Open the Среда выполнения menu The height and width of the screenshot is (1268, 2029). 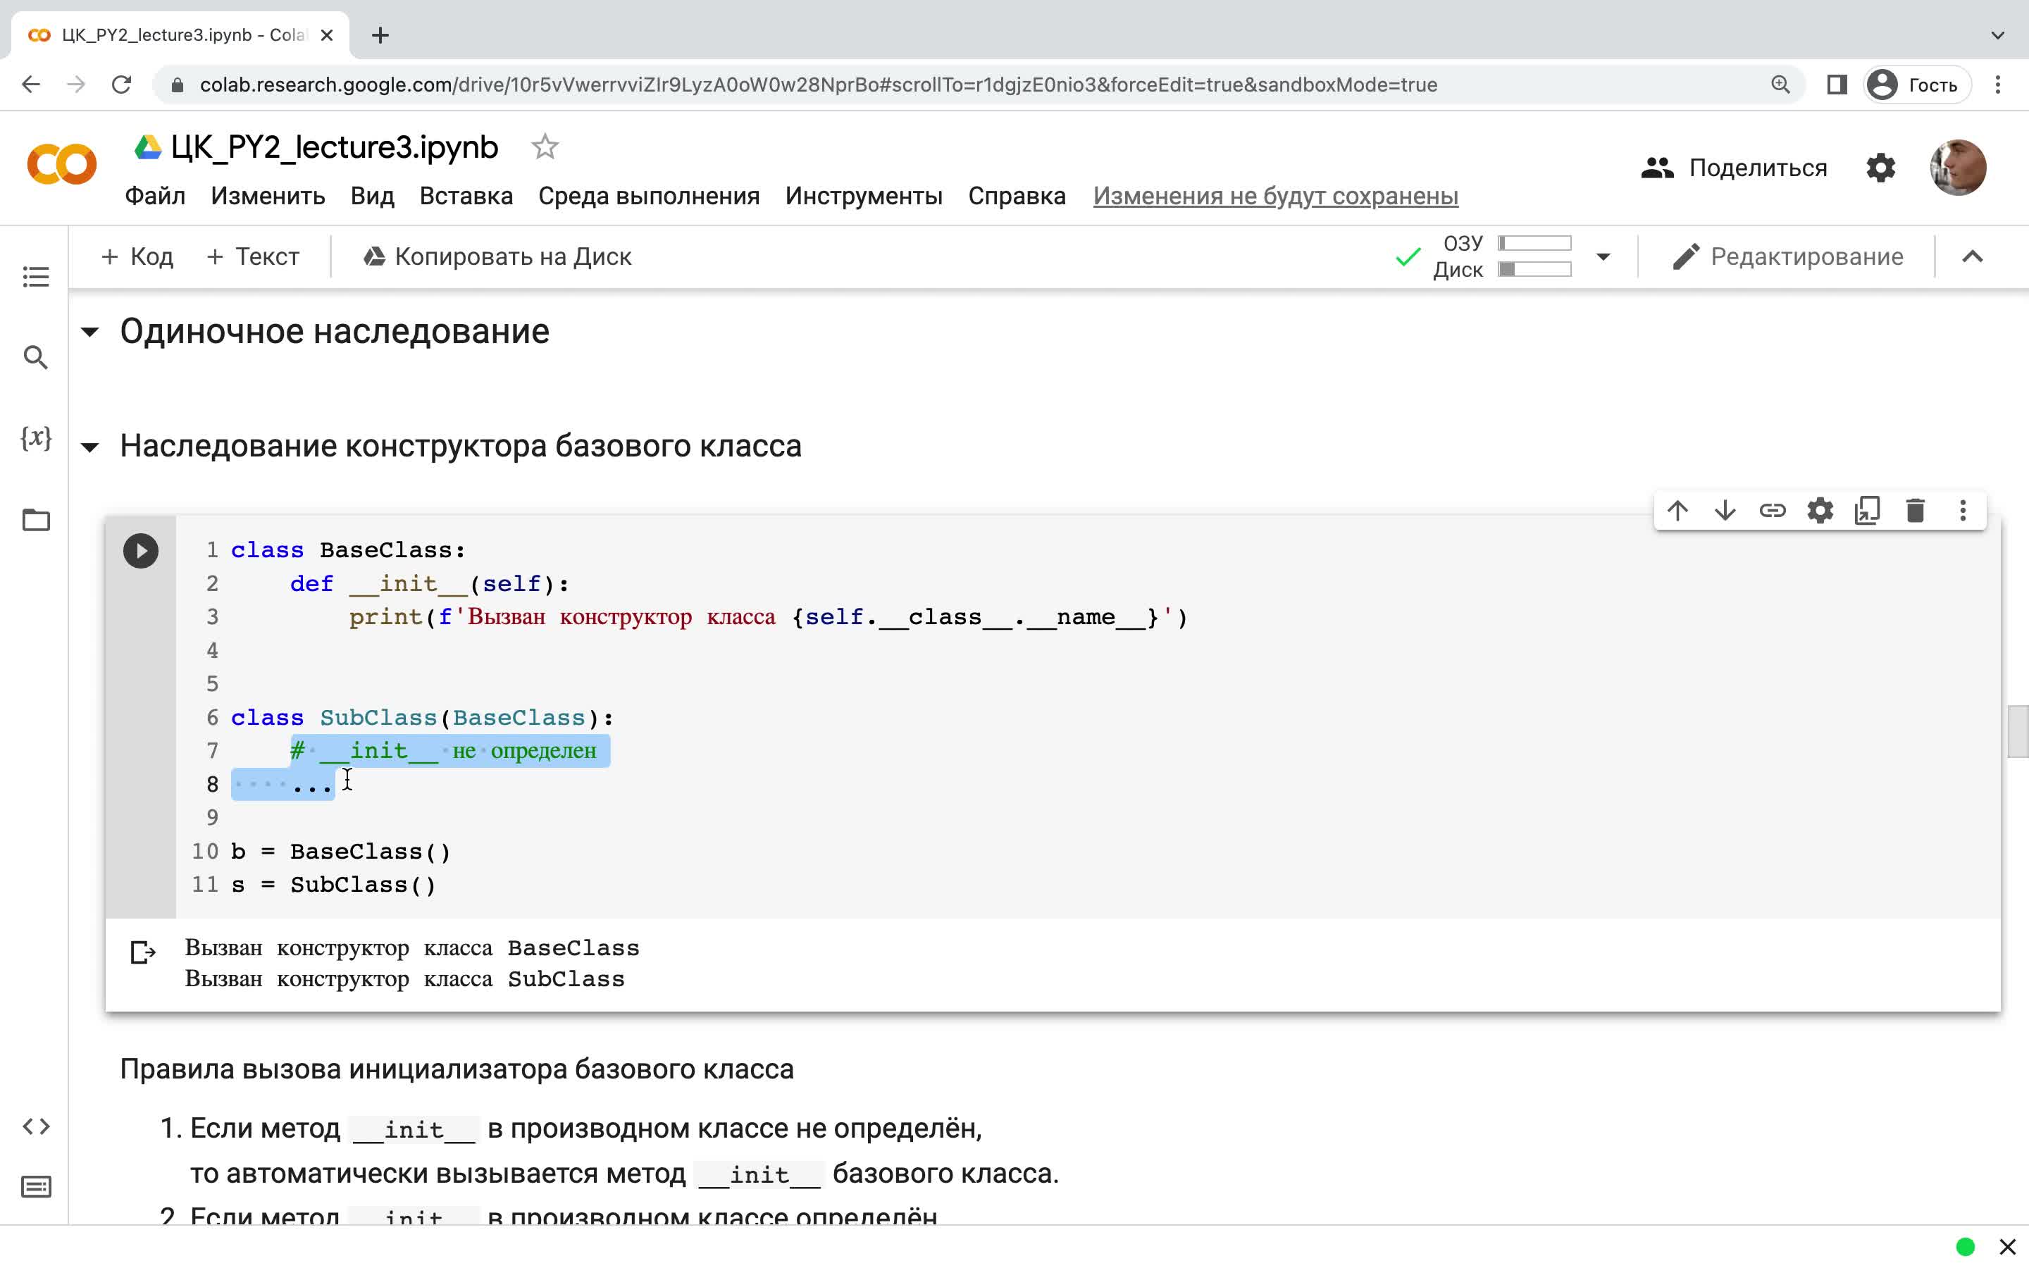649,197
